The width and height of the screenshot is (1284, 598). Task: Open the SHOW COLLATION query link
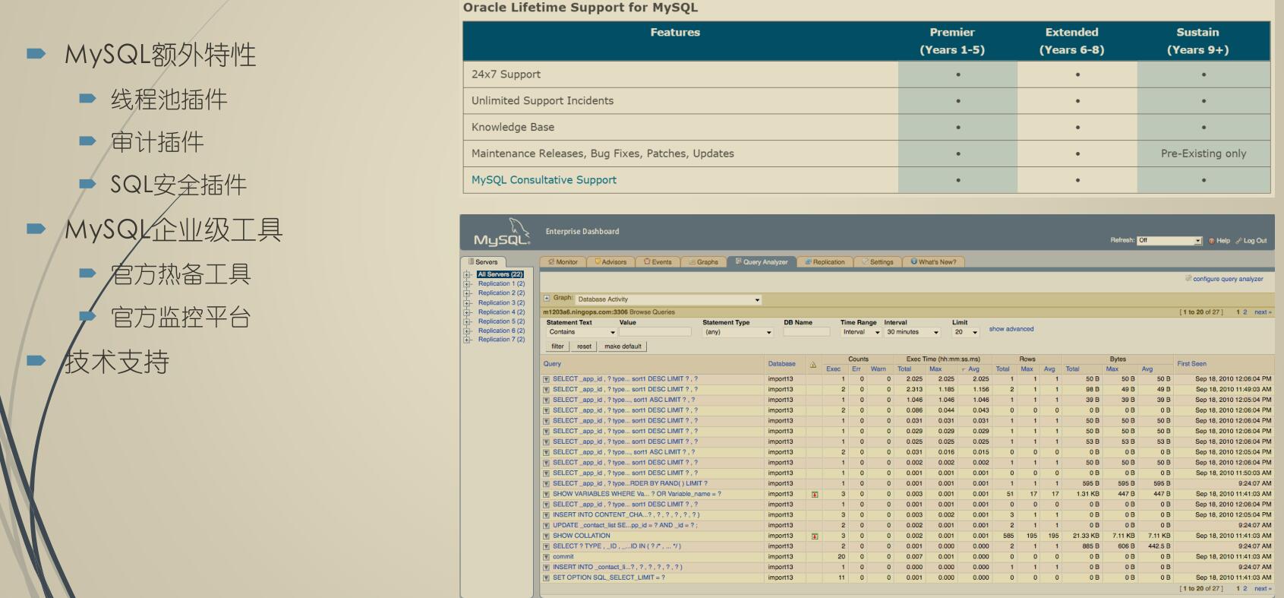[581, 536]
